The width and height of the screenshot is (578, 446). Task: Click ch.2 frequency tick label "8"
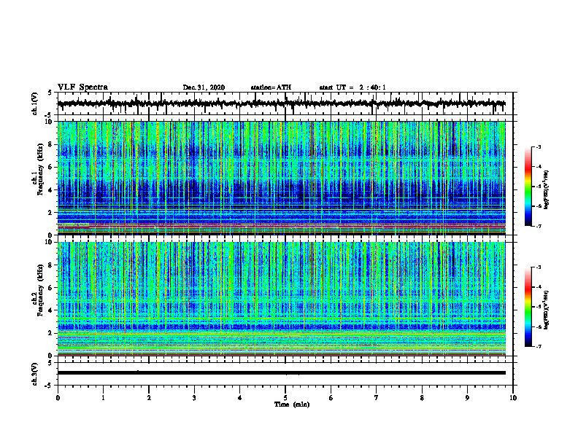pos(51,265)
